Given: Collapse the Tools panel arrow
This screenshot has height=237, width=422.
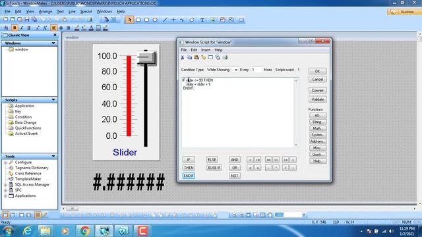Looking at the screenshot, I should click(53, 156).
